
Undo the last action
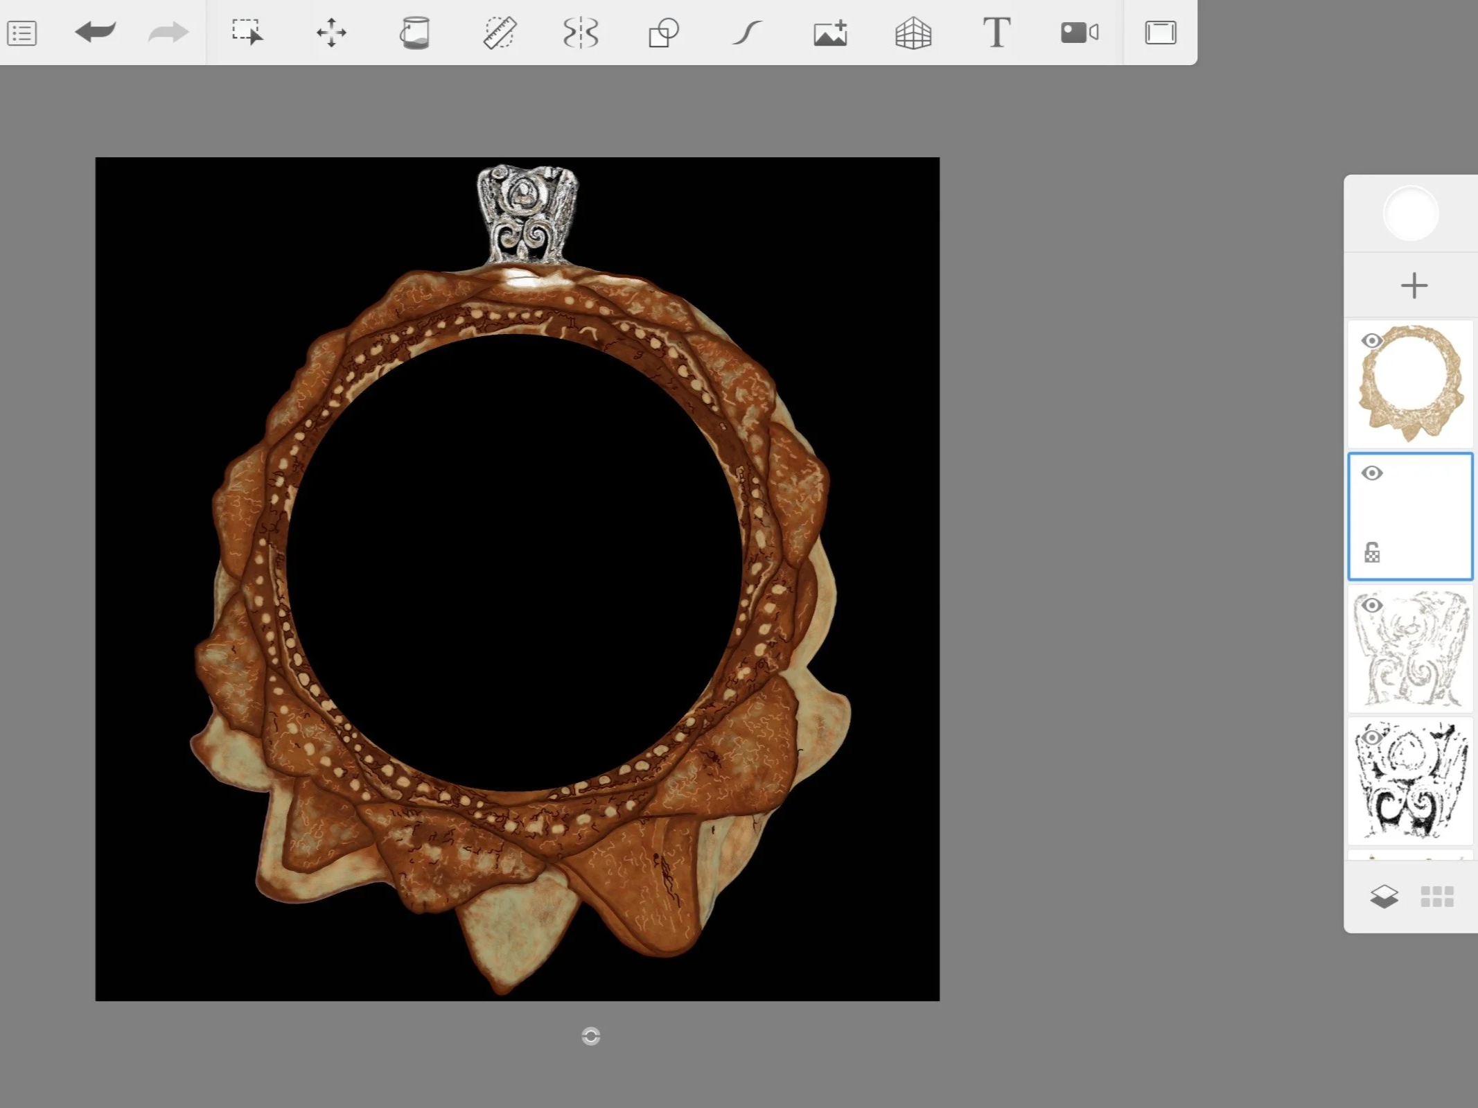[x=95, y=32]
